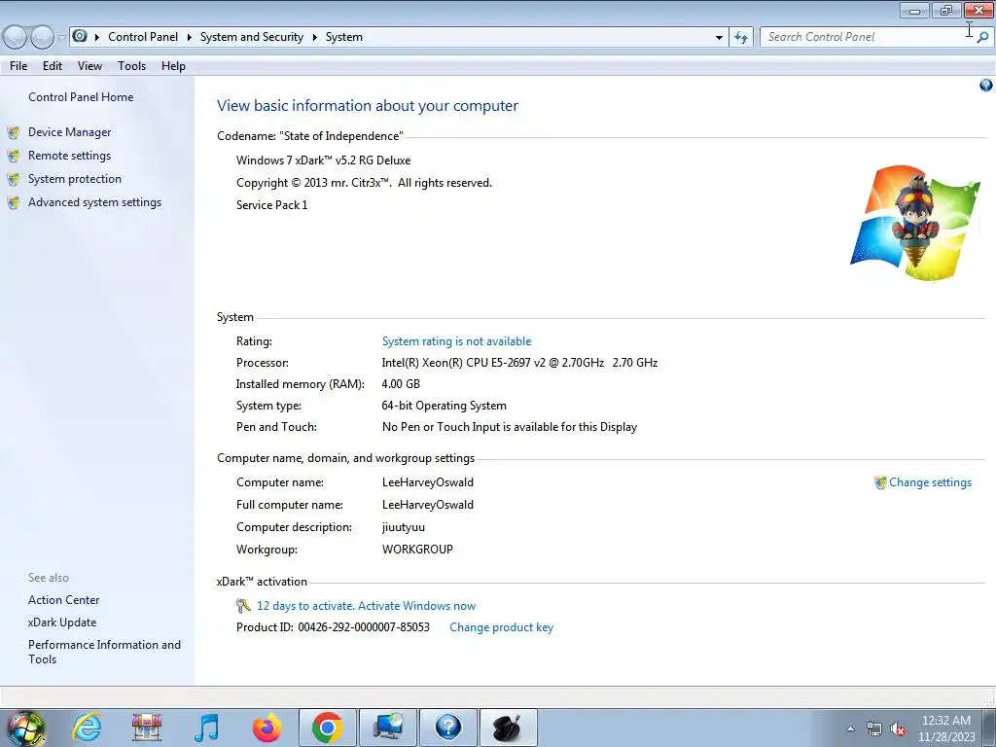This screenshot has height=747, width=996.
Task: Click the shield icon beside Advanced system settings
Action: [x=14, y=203]
